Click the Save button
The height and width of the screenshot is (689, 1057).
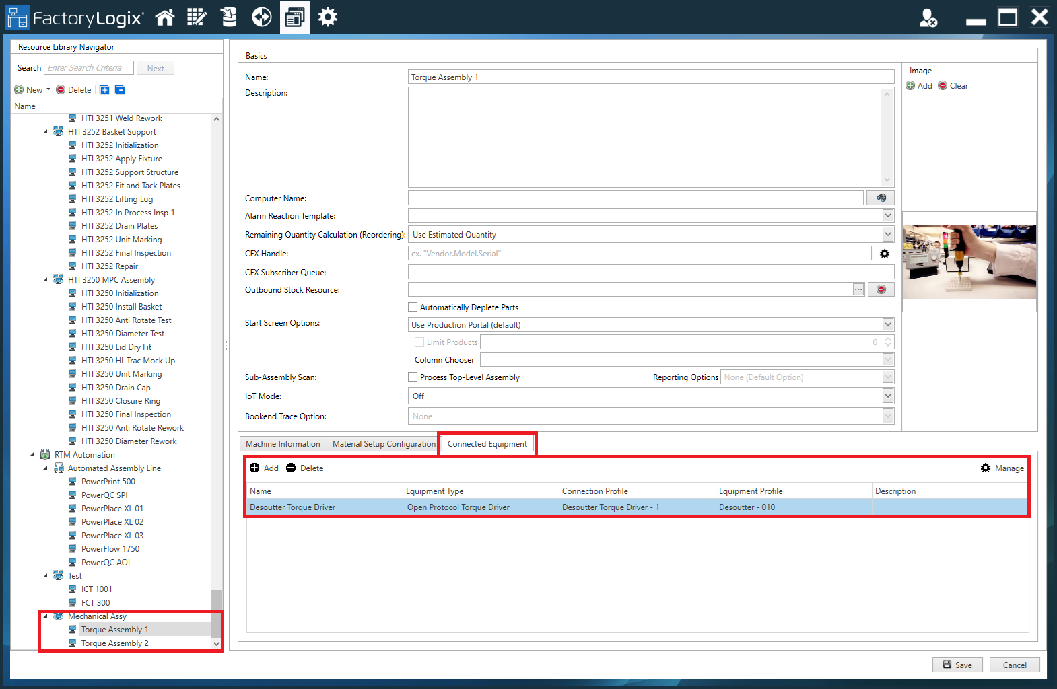[957, 665]
